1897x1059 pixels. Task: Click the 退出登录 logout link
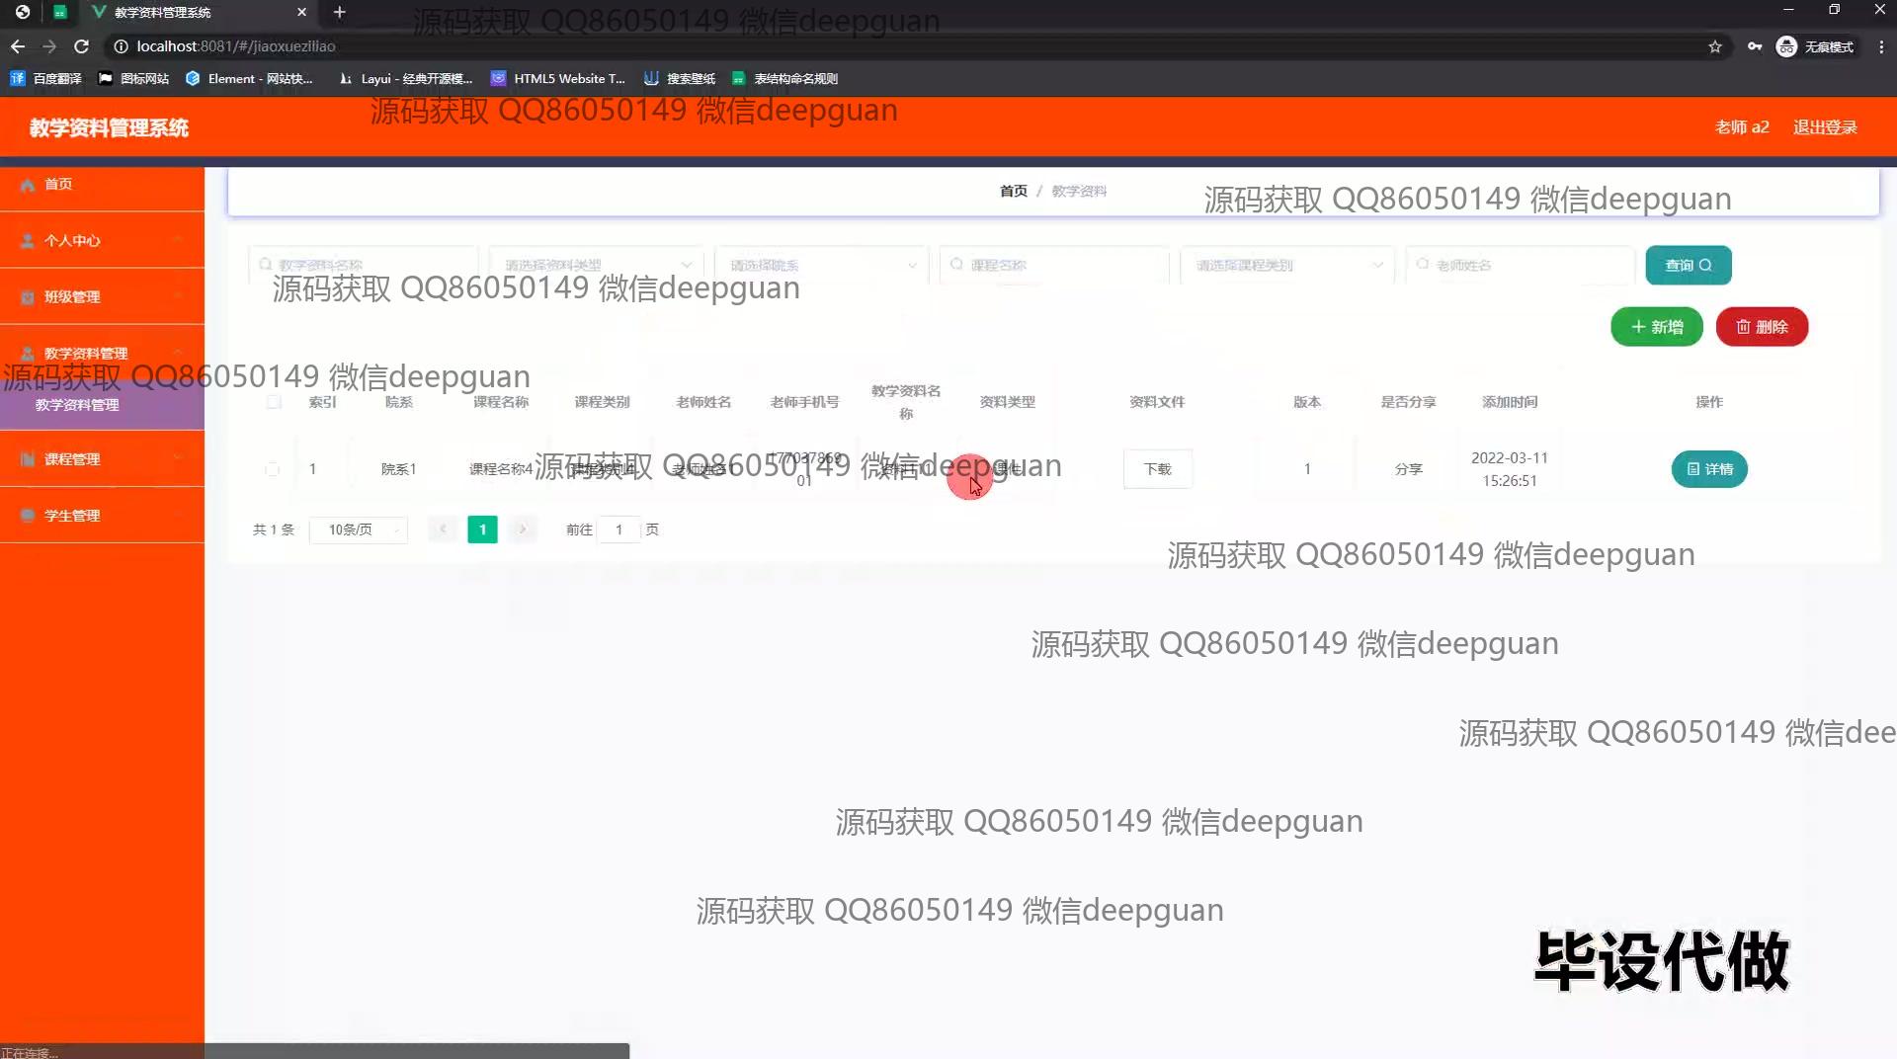coord(1825,126)
